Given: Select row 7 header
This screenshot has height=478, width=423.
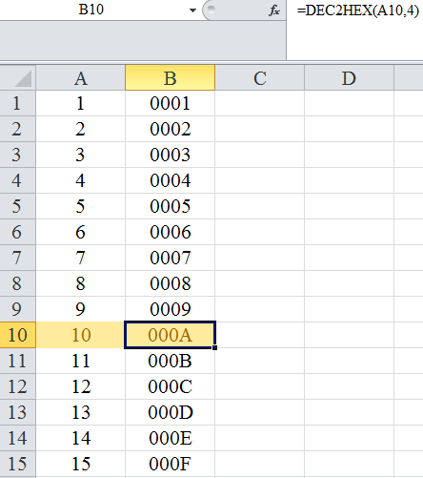Looking at the screenshot, I should coord(18,258).
